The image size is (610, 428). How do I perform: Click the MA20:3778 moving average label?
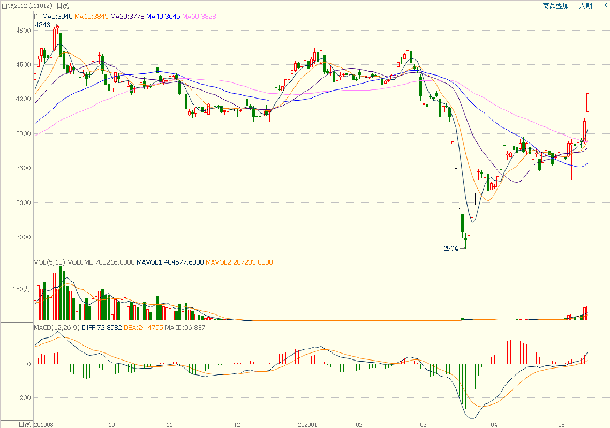coord(127,17)
